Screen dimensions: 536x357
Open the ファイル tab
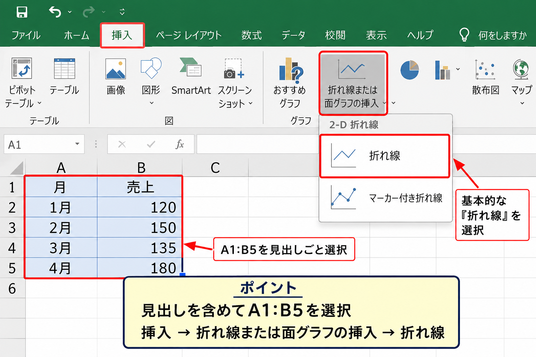[x=26, y=35]
